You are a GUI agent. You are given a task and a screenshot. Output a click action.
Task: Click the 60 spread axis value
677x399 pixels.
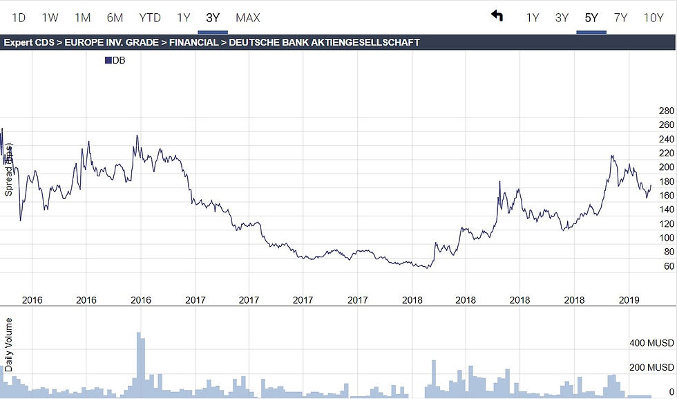click(669, 266)
